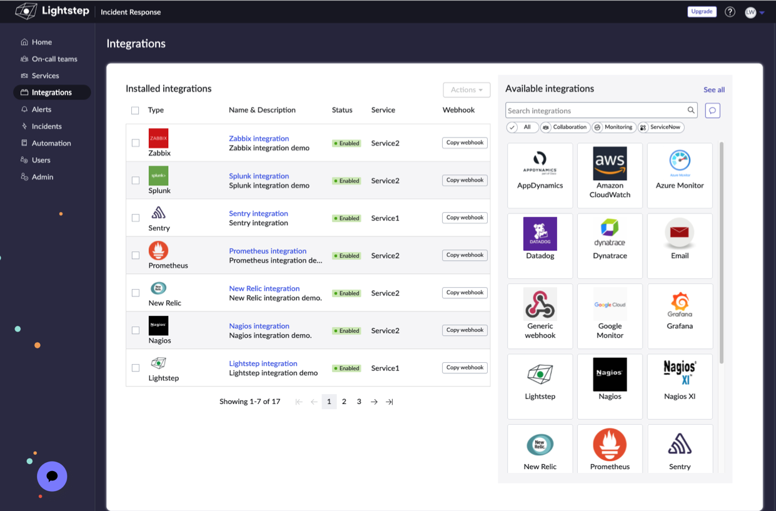Navigate to Incidents in sidebar
Image resolution: width=776 pixels, height=511 pixels.
coord(46,126)
